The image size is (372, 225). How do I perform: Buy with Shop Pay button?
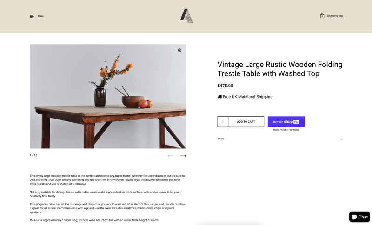click(x=286, y=122)
